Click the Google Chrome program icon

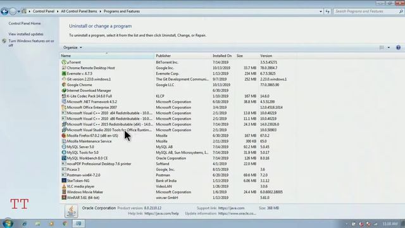click(x=64, y=85)
